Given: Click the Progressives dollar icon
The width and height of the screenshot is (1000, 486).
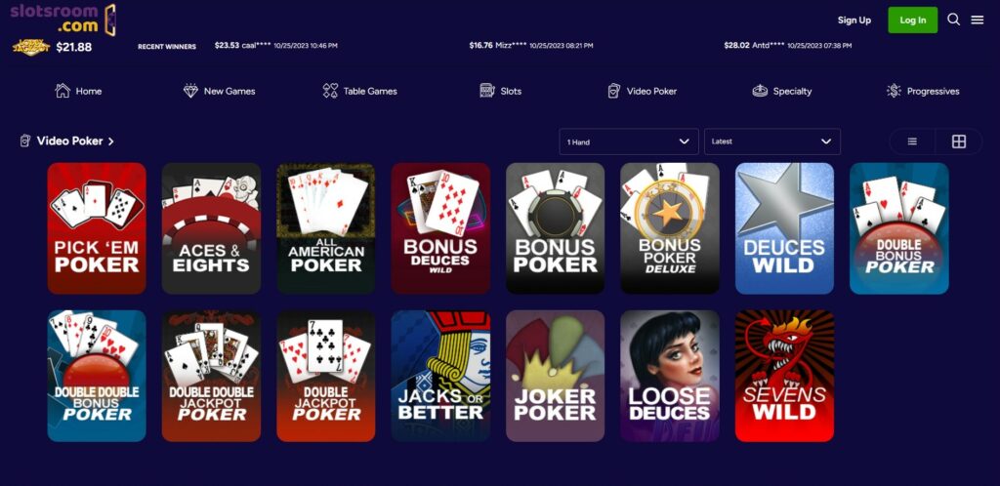Looking at the screenshot, I should click(x=894, y=91).
